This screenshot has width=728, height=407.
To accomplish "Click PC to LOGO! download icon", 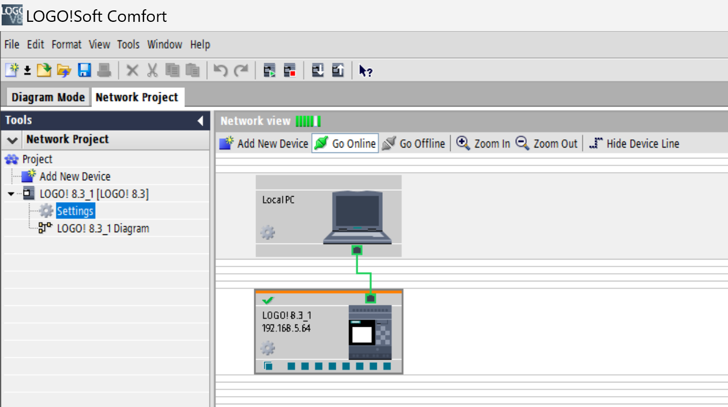I will coord(318,70).
